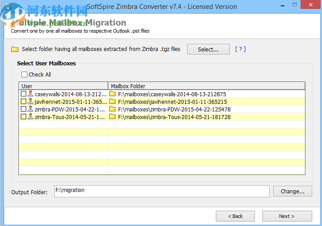Go to previous step with Back button

click(235, 216)
